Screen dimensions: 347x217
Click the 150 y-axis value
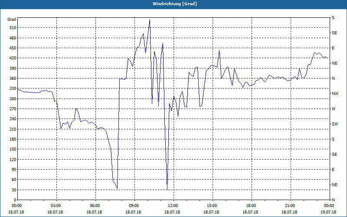(x=13, y=149)
